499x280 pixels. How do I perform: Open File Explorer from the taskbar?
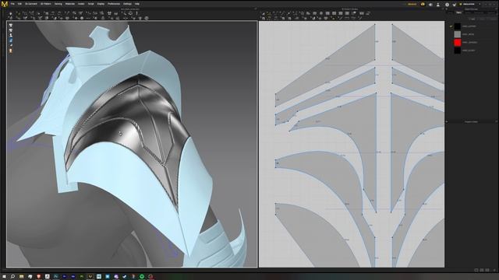[21, 277]
